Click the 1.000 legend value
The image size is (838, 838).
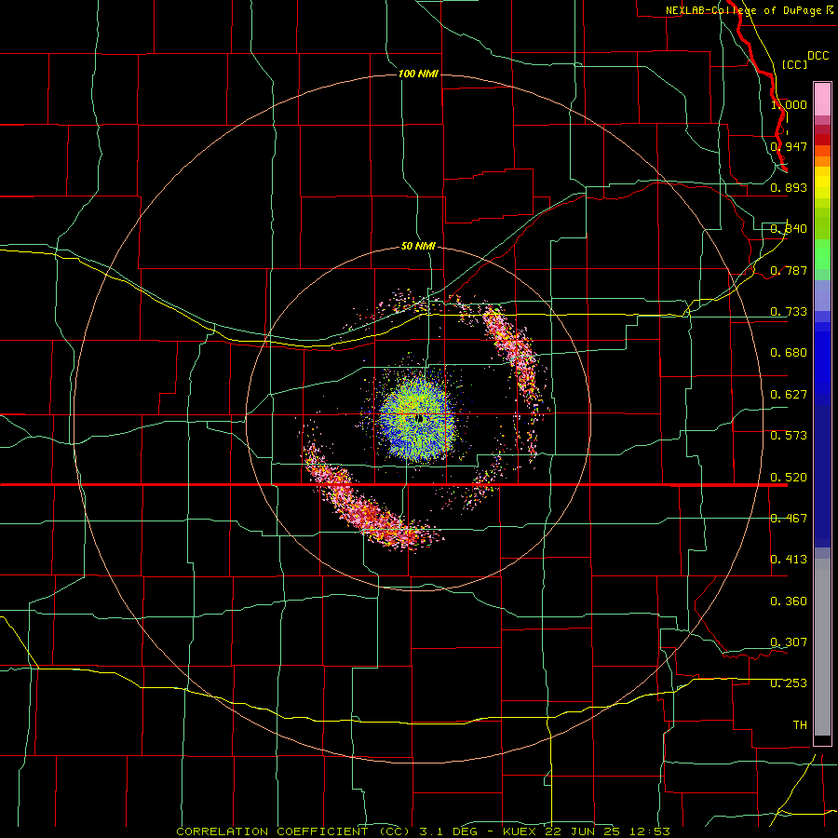[789, 104]
